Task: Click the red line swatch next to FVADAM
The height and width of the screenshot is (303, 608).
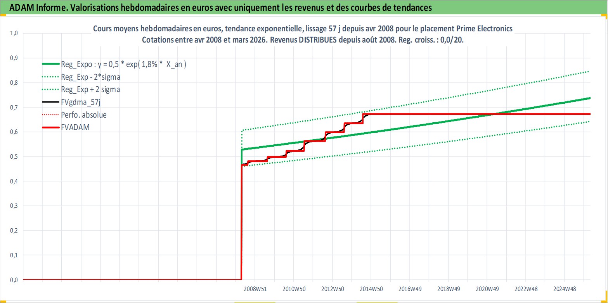Action: point(50,127)
